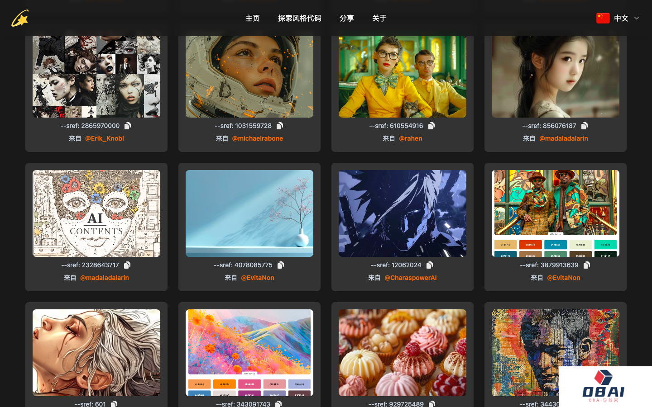Expand the language chevron next to 中文
The width and height of the screenshot is (652, 407).
point(637,18)
